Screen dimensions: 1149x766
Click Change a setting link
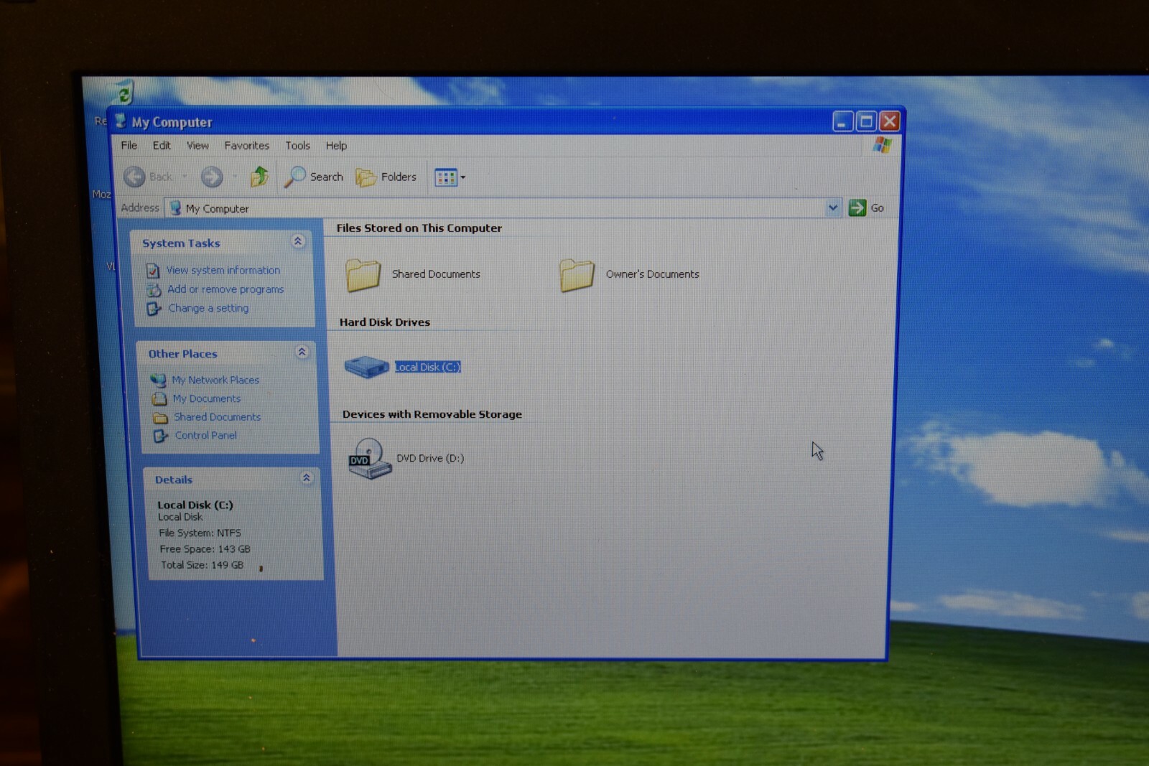coord(208,308)
